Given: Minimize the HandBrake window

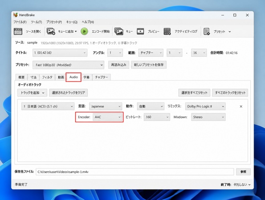Looking at the screenshot, I should (x=223, y=15).
